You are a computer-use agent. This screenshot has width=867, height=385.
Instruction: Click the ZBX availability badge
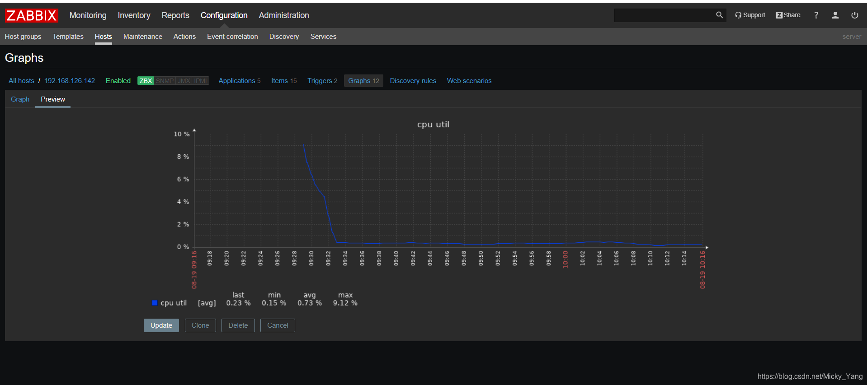[146, 81]
